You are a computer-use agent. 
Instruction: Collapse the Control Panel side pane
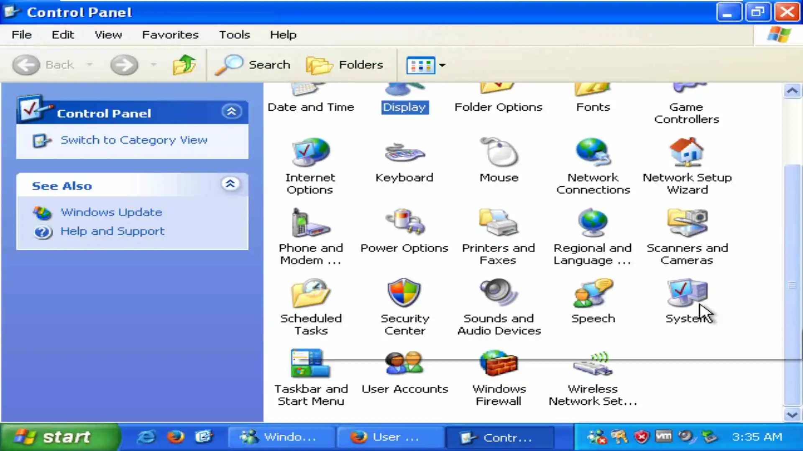coord(231,111)
